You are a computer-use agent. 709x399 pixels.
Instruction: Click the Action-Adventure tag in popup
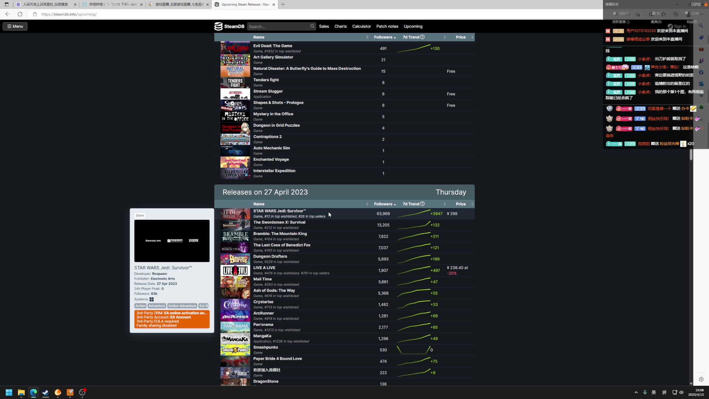182,306
